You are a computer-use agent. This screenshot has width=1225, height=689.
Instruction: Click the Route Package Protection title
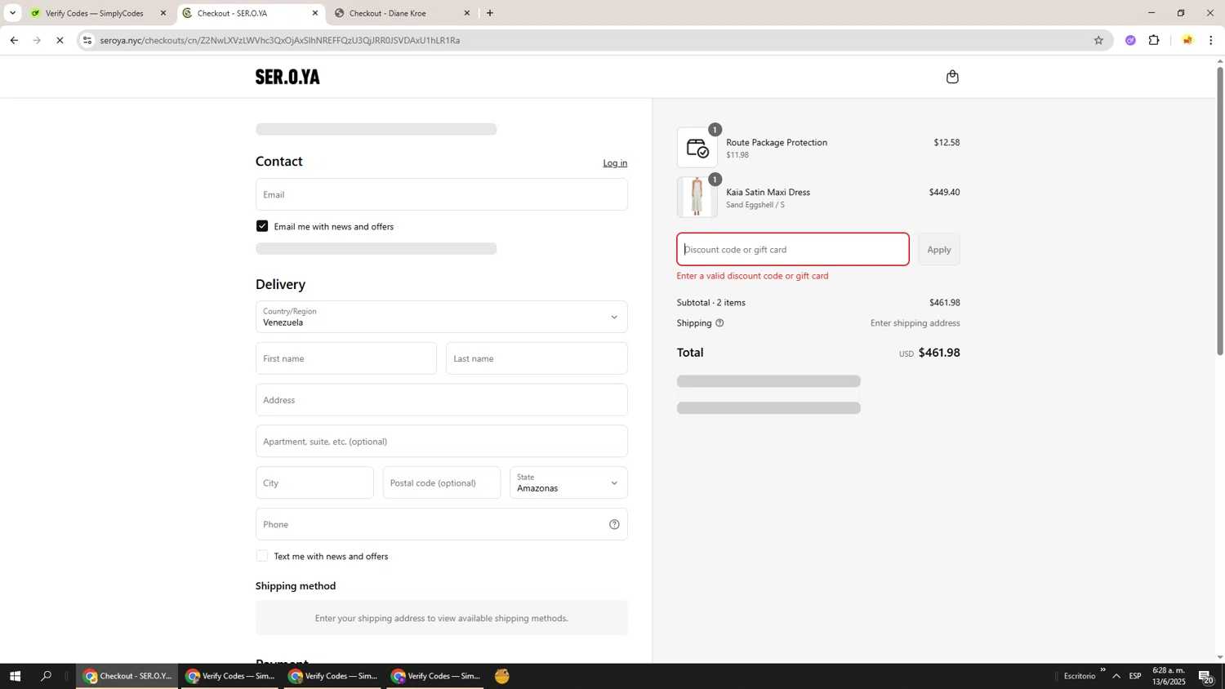tap(777, 142)
